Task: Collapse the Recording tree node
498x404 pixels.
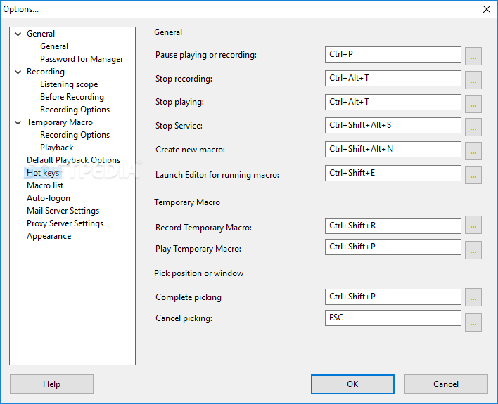Action: [18, 72]
